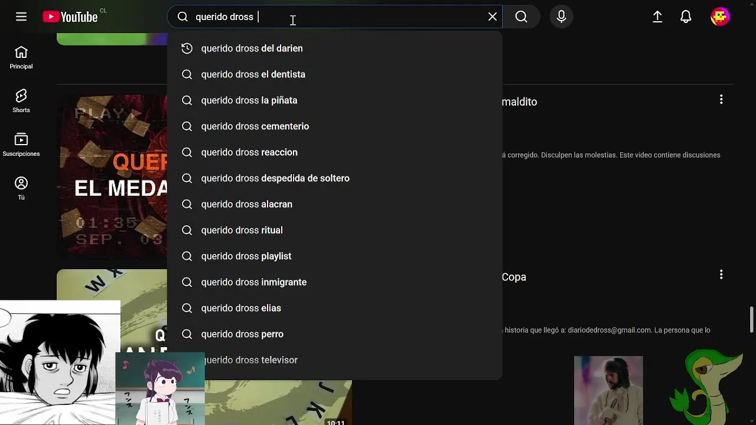Open the notifications bell
The width and height of the screenshot is (756, 425).
(x=686, y=17)
